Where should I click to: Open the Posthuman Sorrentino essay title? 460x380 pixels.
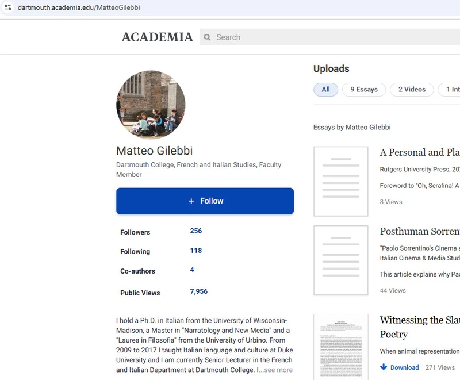tap(420, 231)
